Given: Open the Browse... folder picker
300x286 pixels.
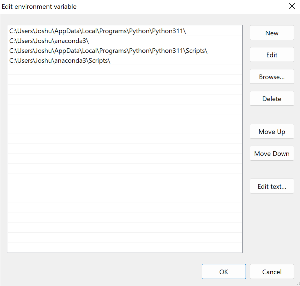Looking at the screenshot, I should tap(272, 76).
